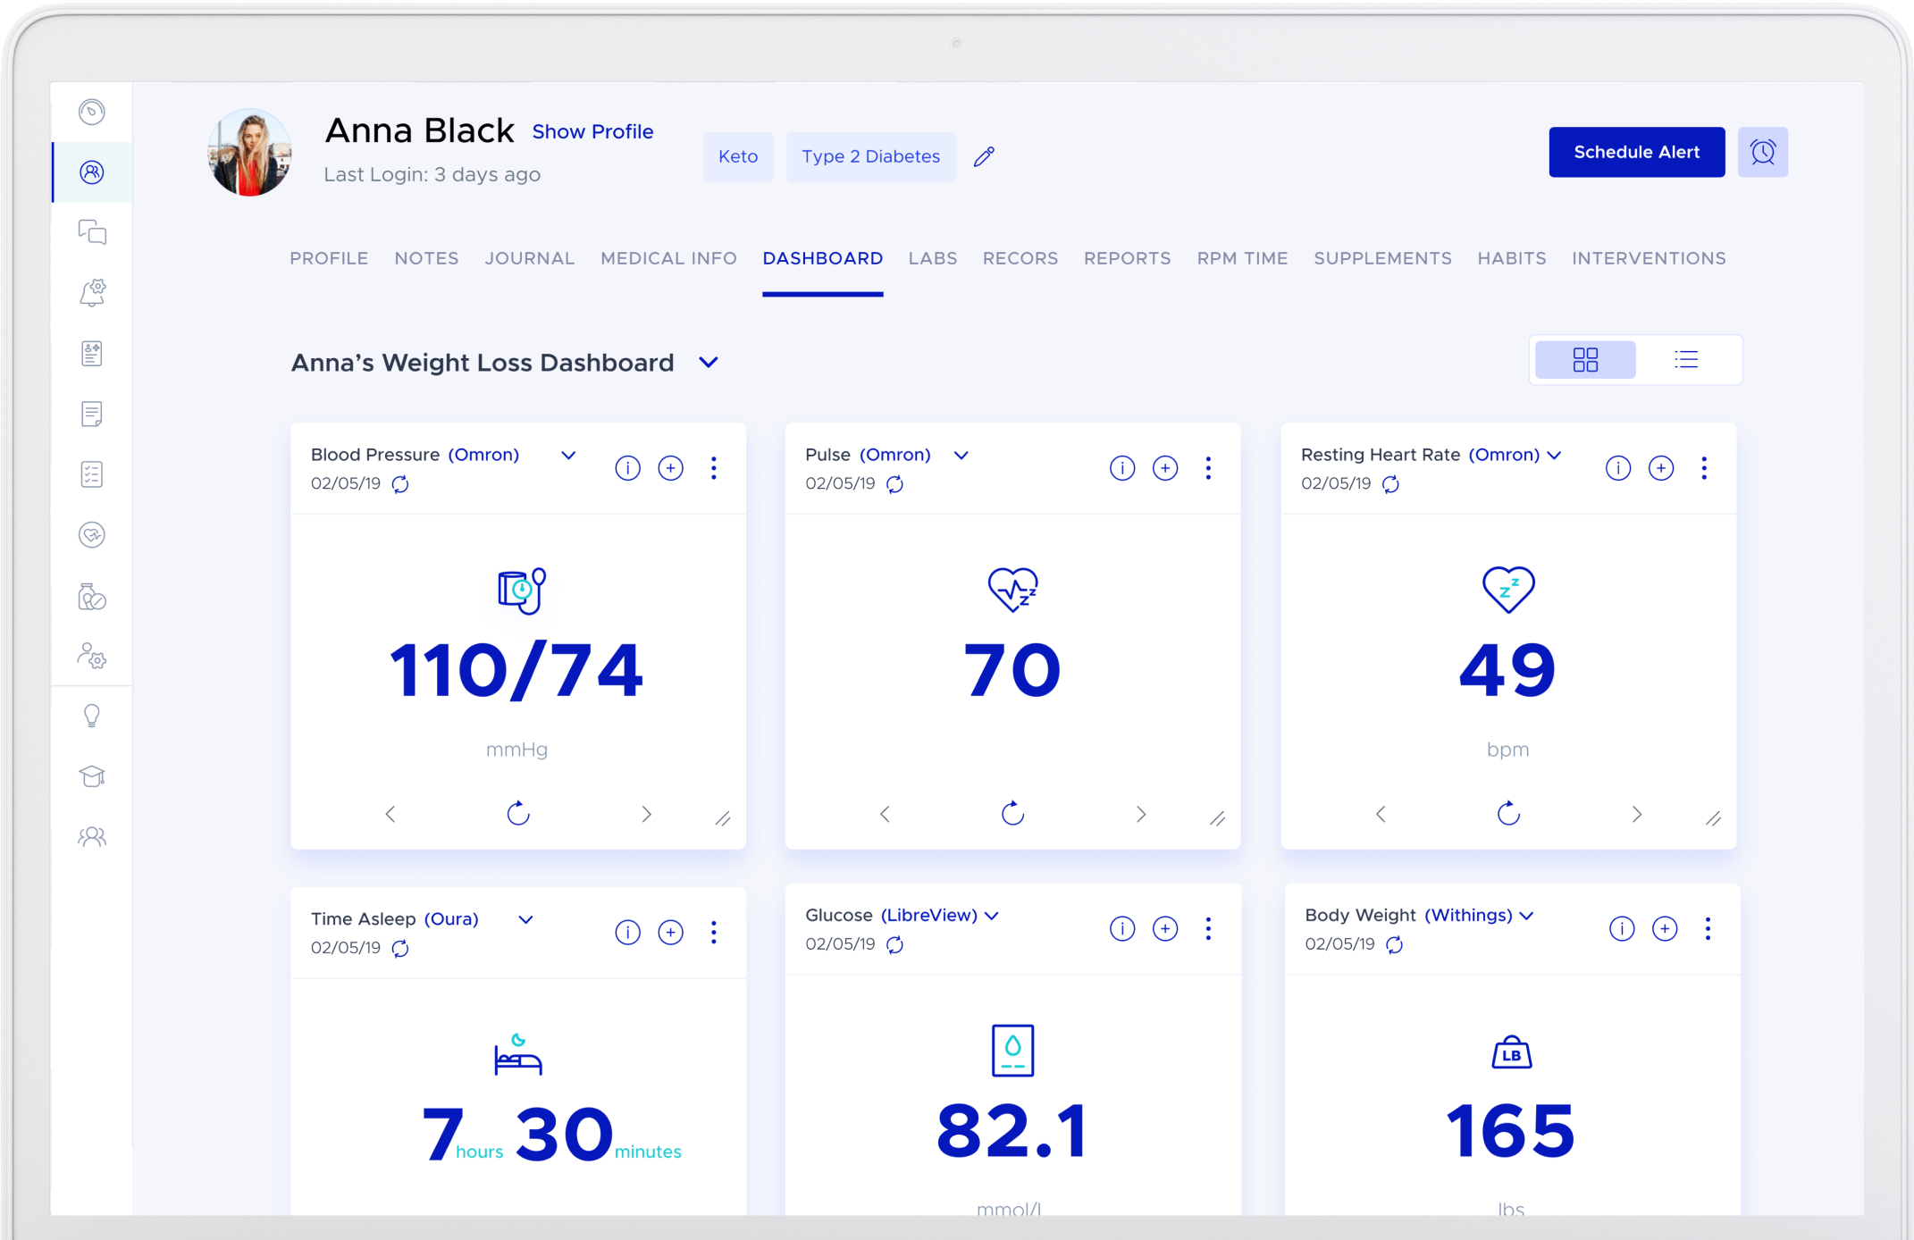This screenshot has width=1914, height=1240.
Task: Open info for Pulse card
Action: tap(1122, 468)
